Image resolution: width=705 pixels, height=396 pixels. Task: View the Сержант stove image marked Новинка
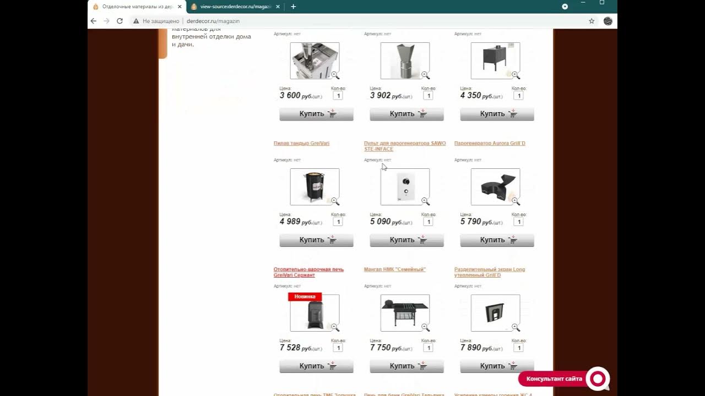314,313
